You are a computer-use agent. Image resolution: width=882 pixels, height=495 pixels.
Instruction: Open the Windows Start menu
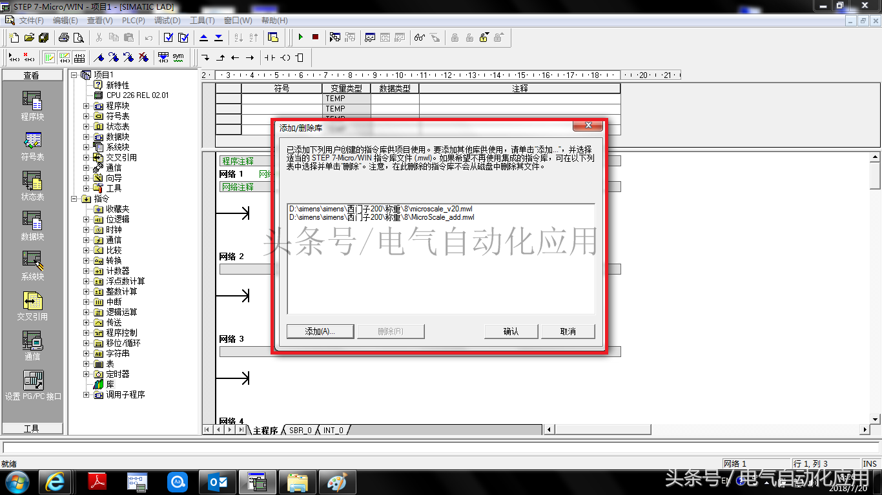[16, 481]
